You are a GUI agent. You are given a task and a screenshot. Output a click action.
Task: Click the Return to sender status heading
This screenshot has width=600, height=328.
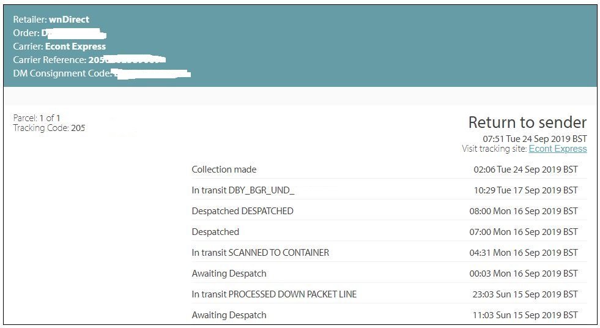click(527, 122)
